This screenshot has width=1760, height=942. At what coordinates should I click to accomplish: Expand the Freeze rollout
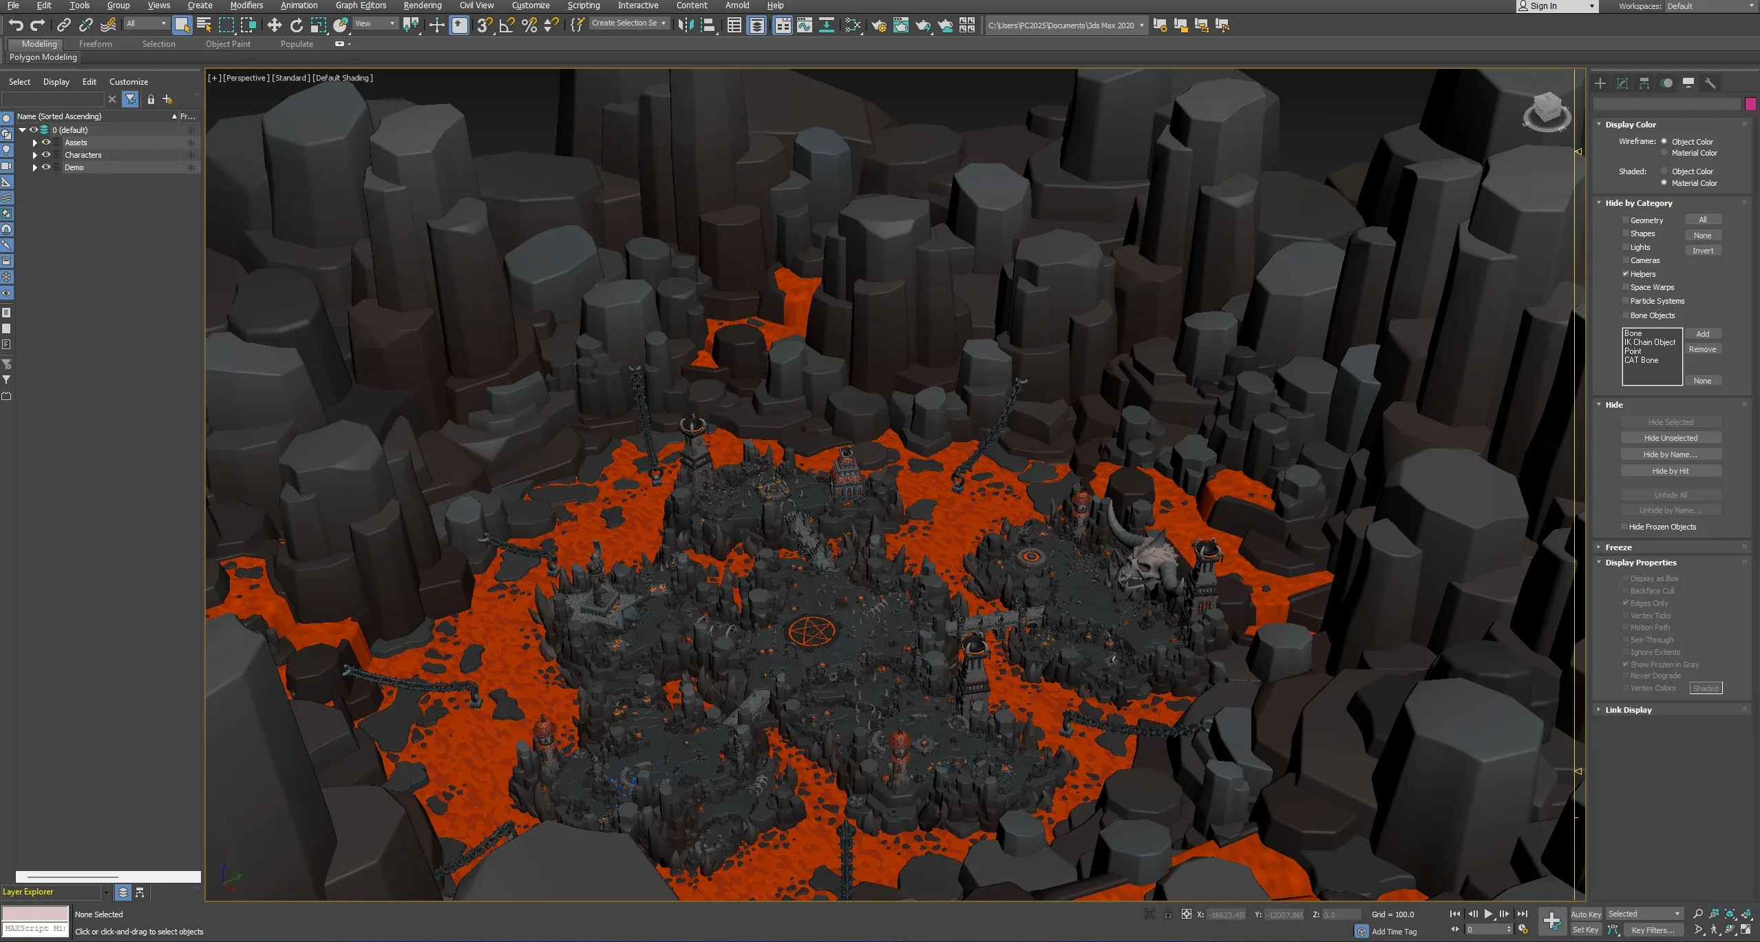coord(1618,547)
